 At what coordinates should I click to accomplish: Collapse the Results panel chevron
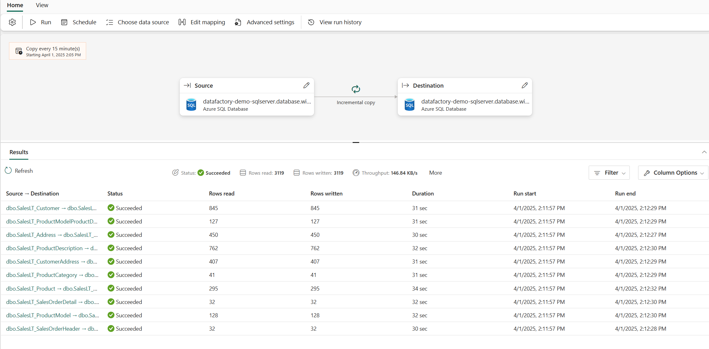[704, 152]
